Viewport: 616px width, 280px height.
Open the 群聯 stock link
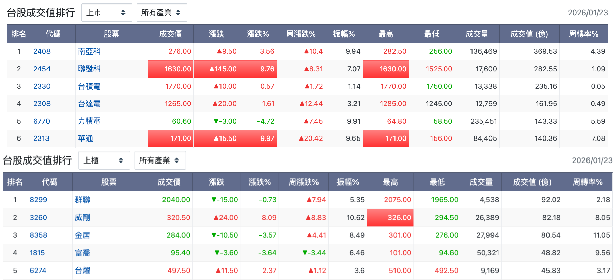pos(82,200)
